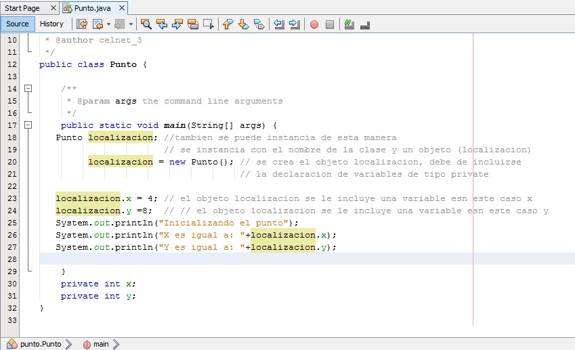Collapse the main method fold at line 17
575x350 pixels.
tap(28, 125)
